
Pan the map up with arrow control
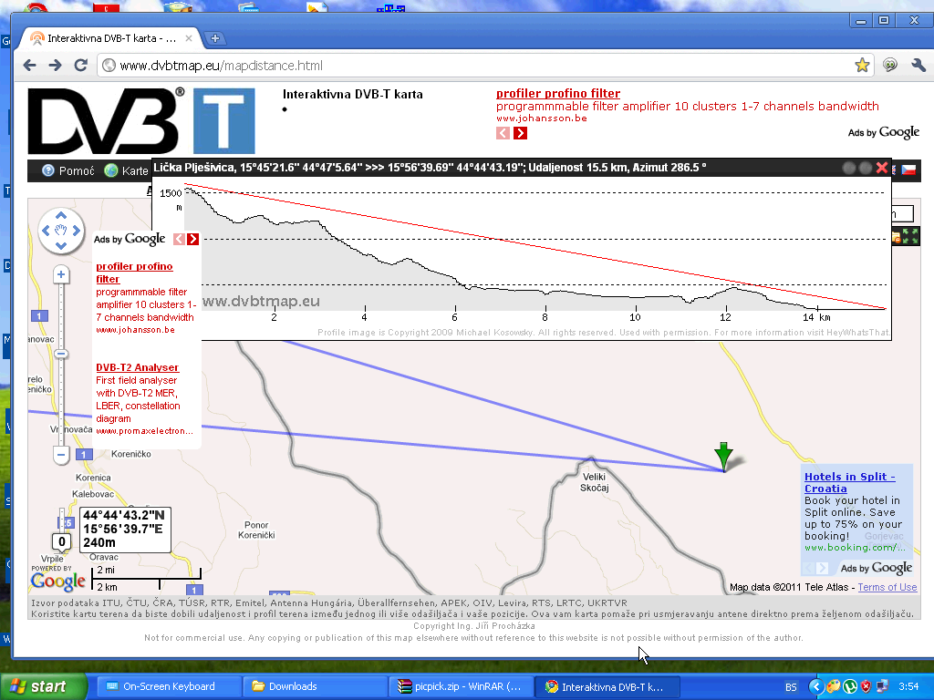coord(61,217)
